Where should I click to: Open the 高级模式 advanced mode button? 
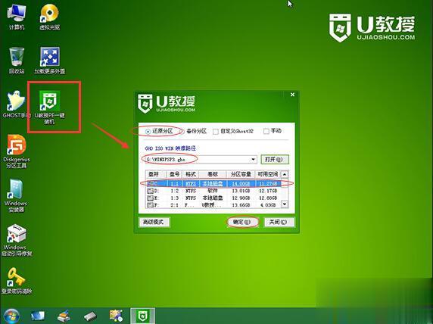[x=154, y=222]
